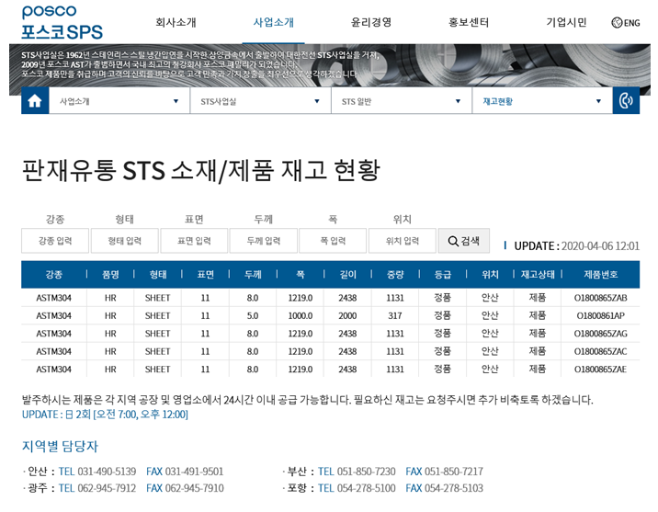
Task: Select product number O1800861AP
Action: (600, 315)
